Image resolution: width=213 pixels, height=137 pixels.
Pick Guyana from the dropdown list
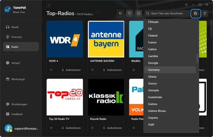[x=170, y=118]
